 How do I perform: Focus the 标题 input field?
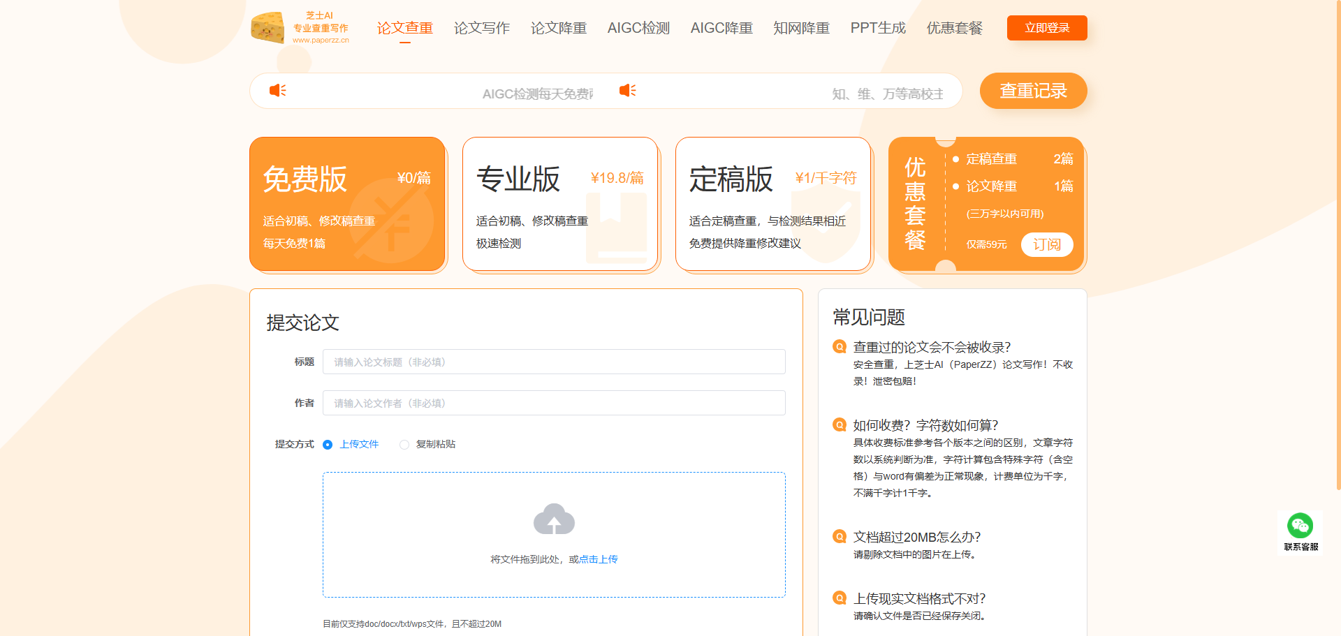tap(554, 362)
